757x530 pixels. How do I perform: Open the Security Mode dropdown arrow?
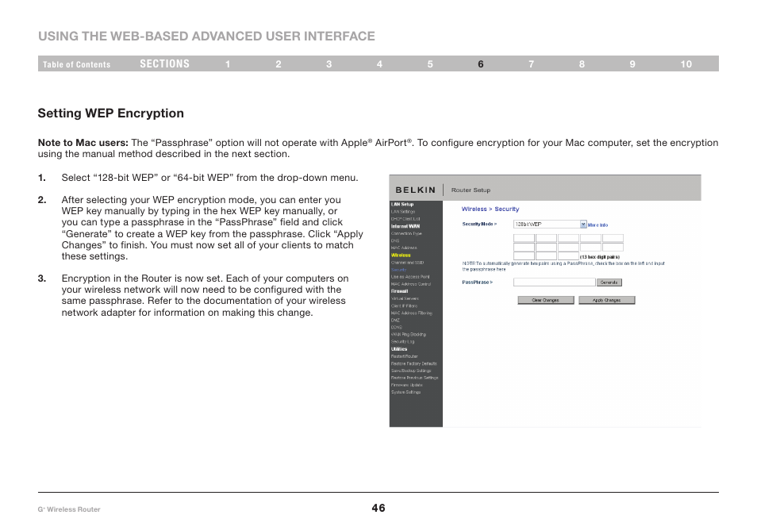(583, 225)
